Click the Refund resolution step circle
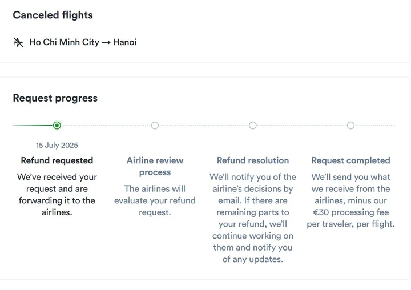The image size is (411, 290). tap(253, 126)
